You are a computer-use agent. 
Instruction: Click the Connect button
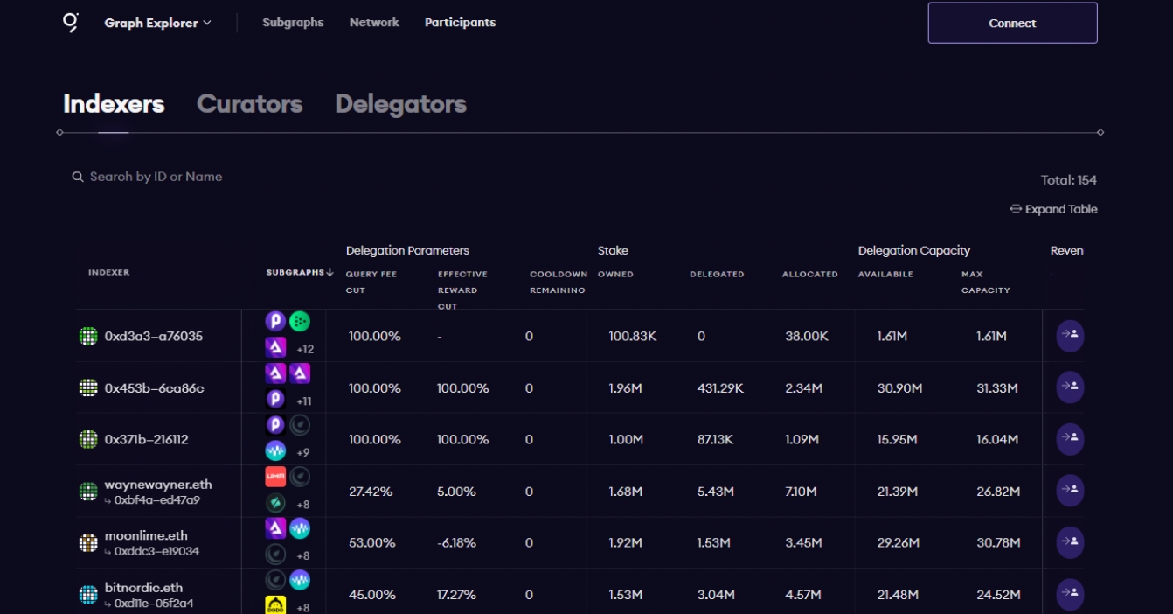(1012, 23)
